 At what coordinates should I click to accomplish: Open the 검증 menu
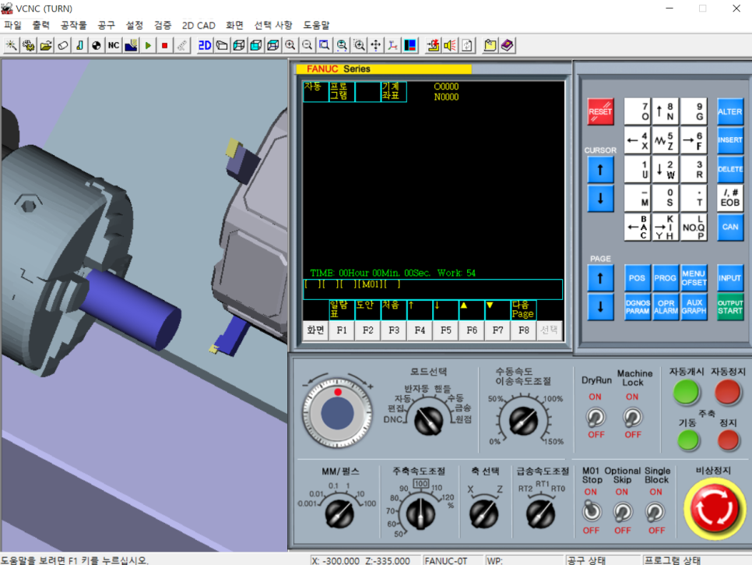(x=163, y=25)
